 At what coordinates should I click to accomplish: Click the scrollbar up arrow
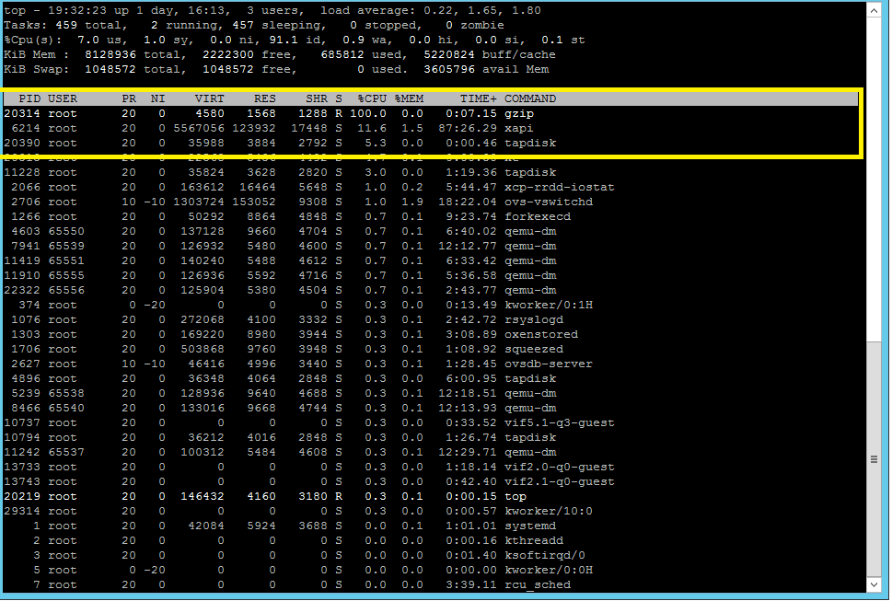pyautogui.click(x=875, y=9)
